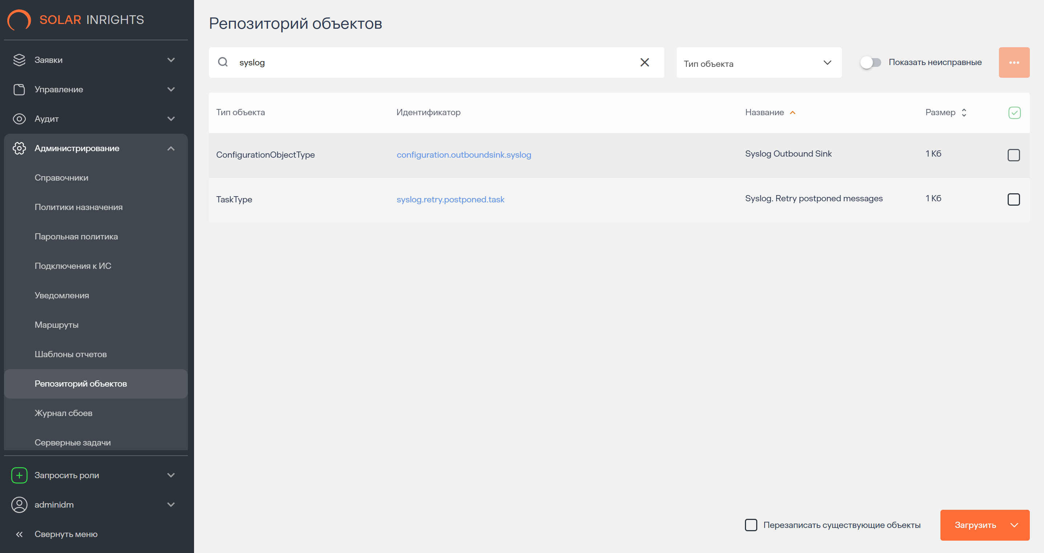
Task: Collapse the Администрирование section chevron
Action: [x=171, y=148]
